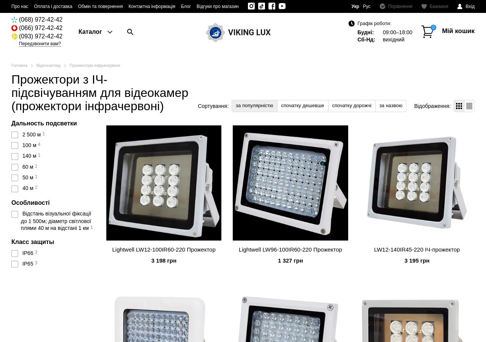This screenshot has height=342, width=486.
Task: Sort by спочатку дешевше
Action: 303,106
